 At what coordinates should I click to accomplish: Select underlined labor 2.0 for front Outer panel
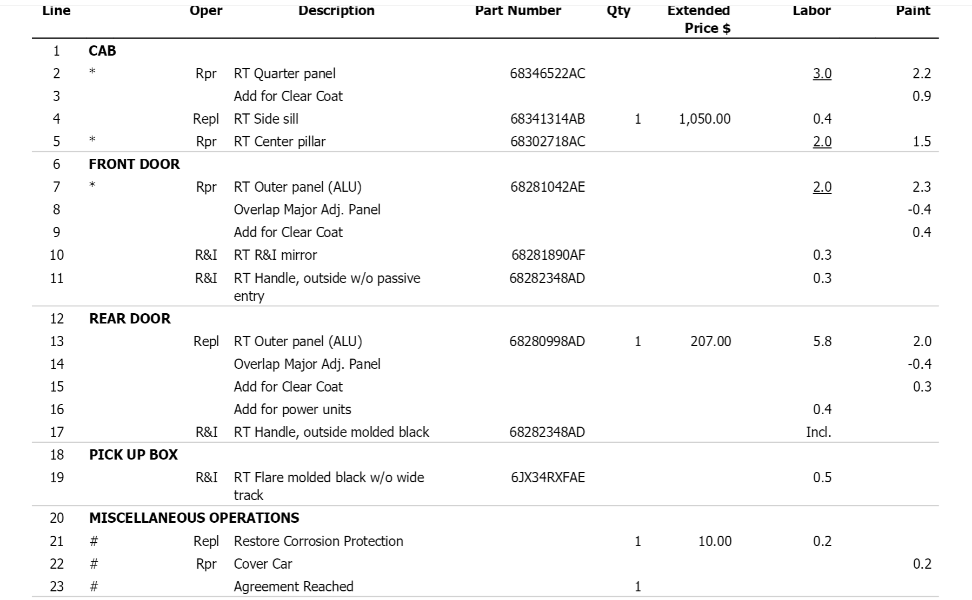pyautogui.click(x=822, y=187)
